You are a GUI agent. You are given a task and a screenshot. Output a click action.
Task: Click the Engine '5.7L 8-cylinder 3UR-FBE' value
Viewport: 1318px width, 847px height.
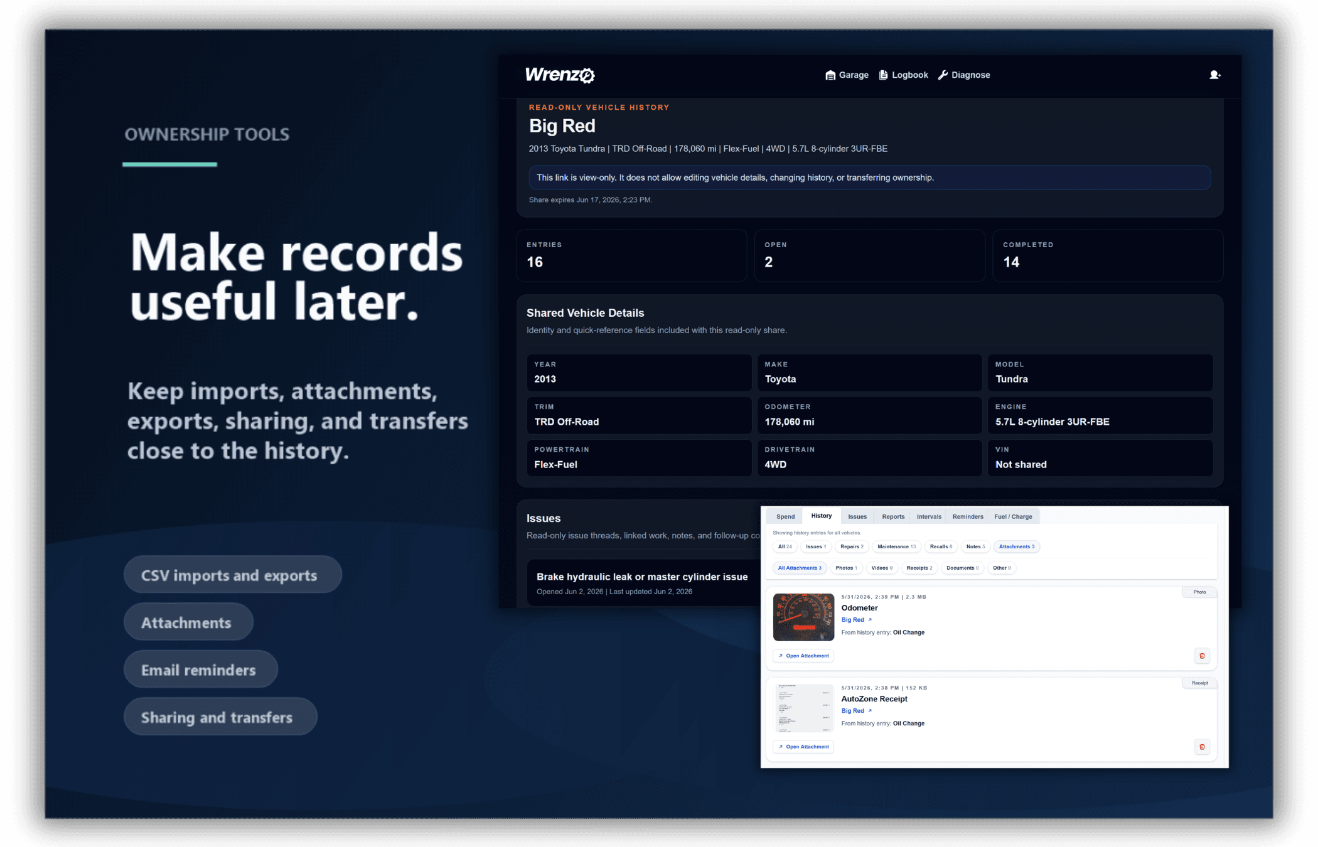[x=1052, y=422]
